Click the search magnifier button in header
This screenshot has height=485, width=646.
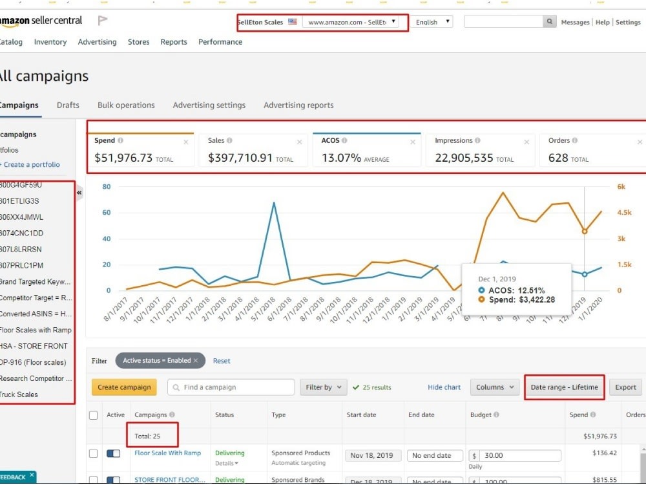click(x=549, y=21)
